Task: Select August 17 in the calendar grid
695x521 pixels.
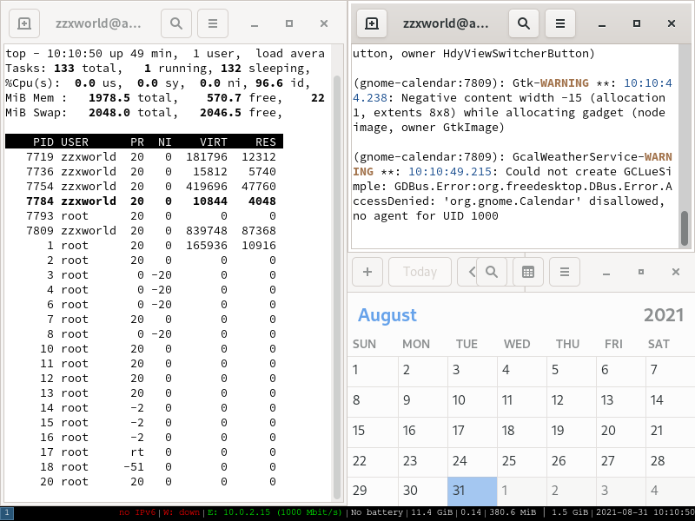Action: (x=472, y=431)
